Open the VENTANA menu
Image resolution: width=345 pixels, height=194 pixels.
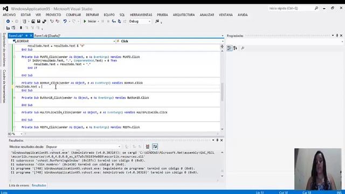point(226,15)
